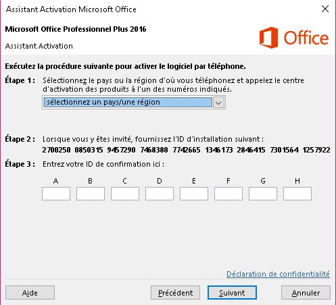Open the Déclaration de confidentialité link
The width and height of the screenshot is (336, 305).
pyautogui.click(x=278, y=274)
